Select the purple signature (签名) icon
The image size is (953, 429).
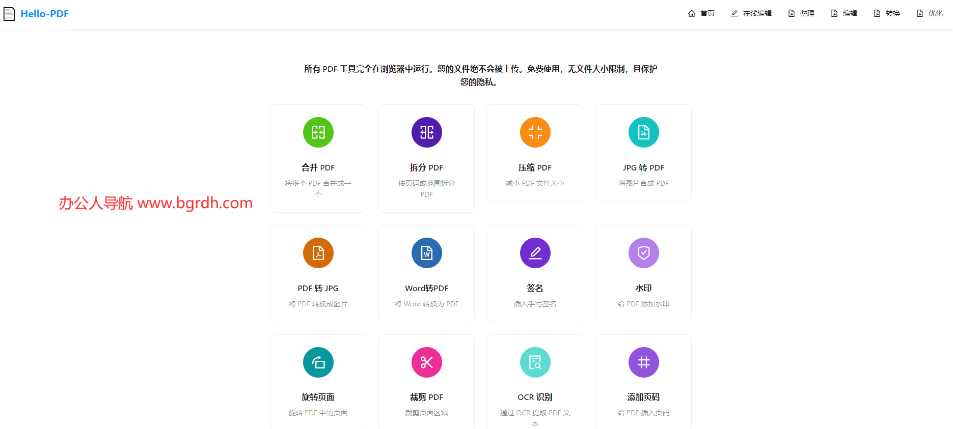point(535,253)
